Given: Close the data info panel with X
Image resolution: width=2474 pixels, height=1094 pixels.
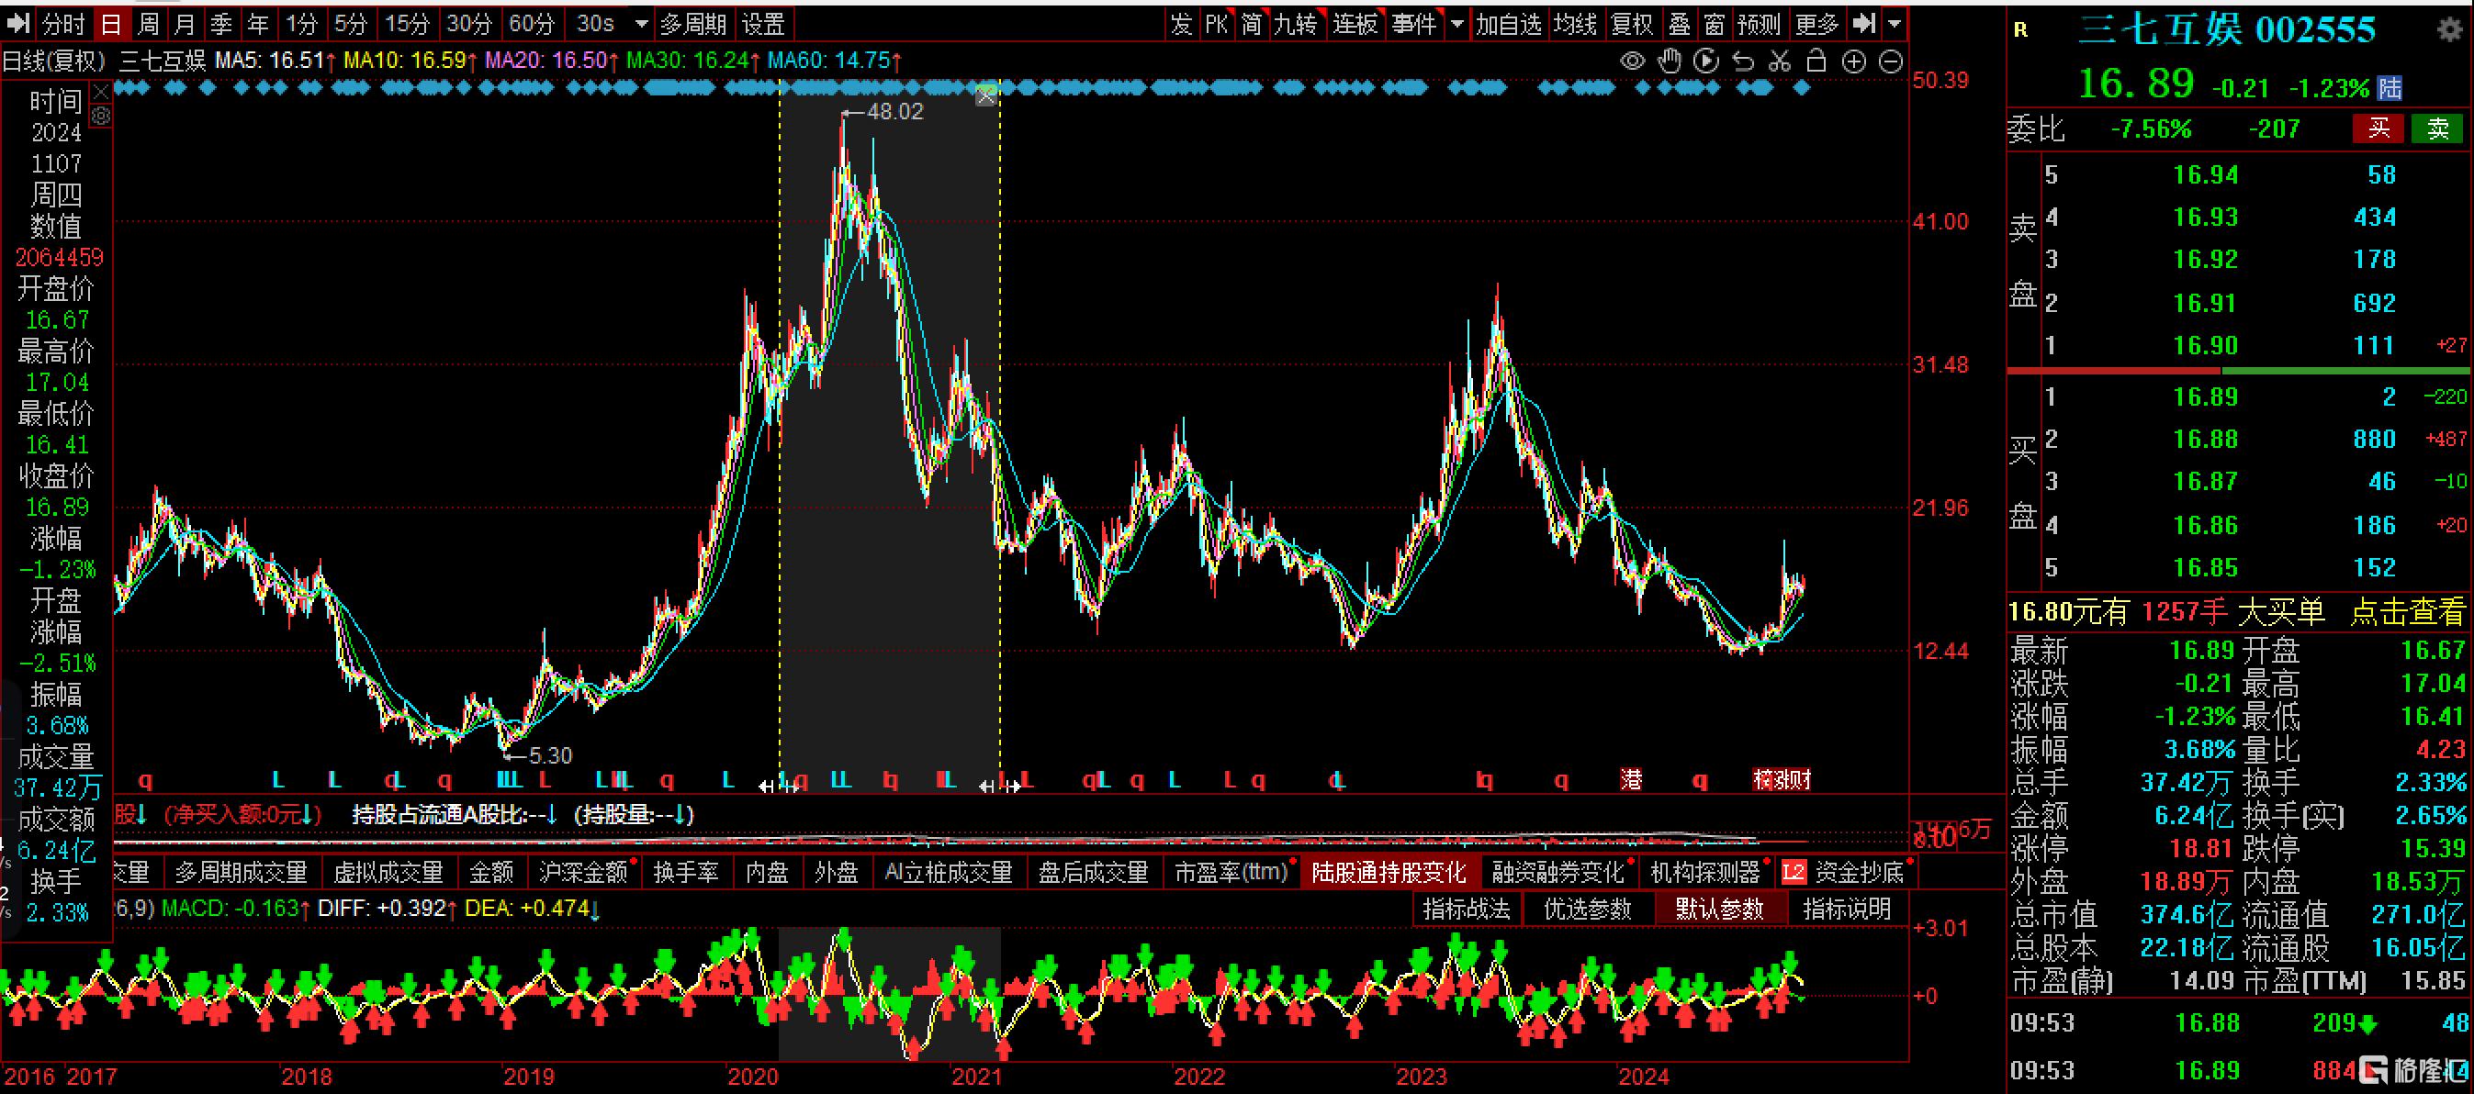Looking at the screenshot, I should pyautogui.click(x=101, y=93).
